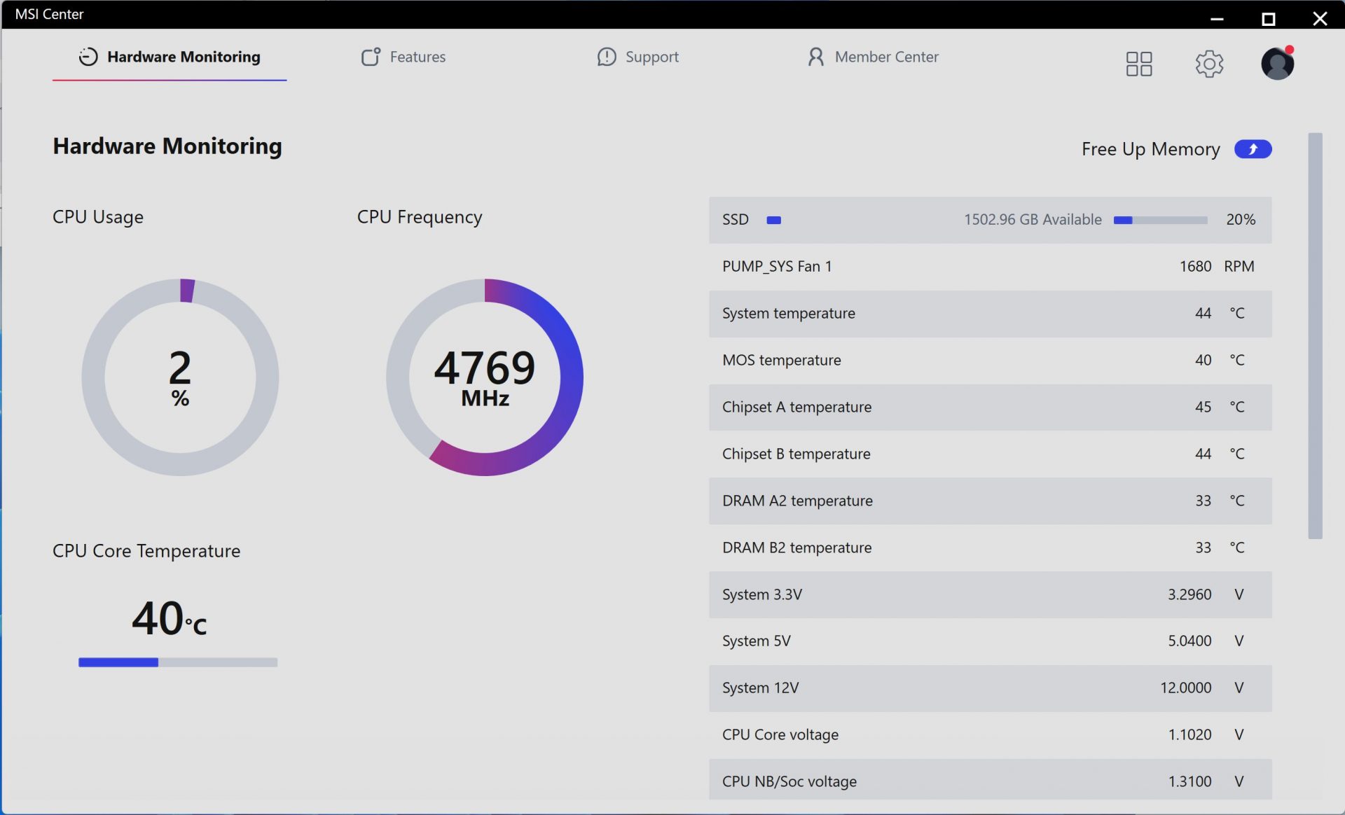Open the Member Center tab

pos(886,57)
